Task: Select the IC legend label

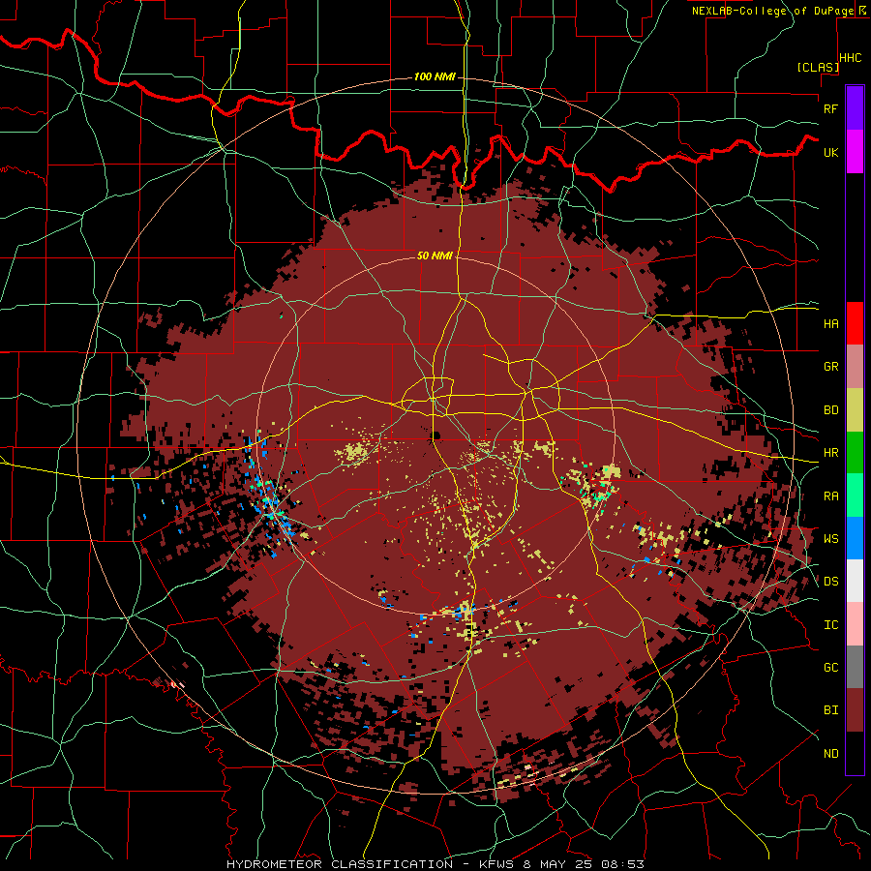Action: pyautogui.click(x=830, y=625)
